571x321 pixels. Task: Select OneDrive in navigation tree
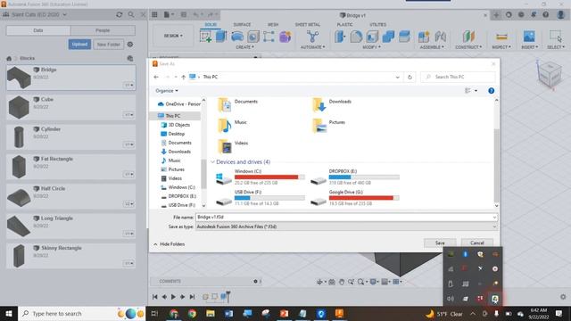pos(178,104)
